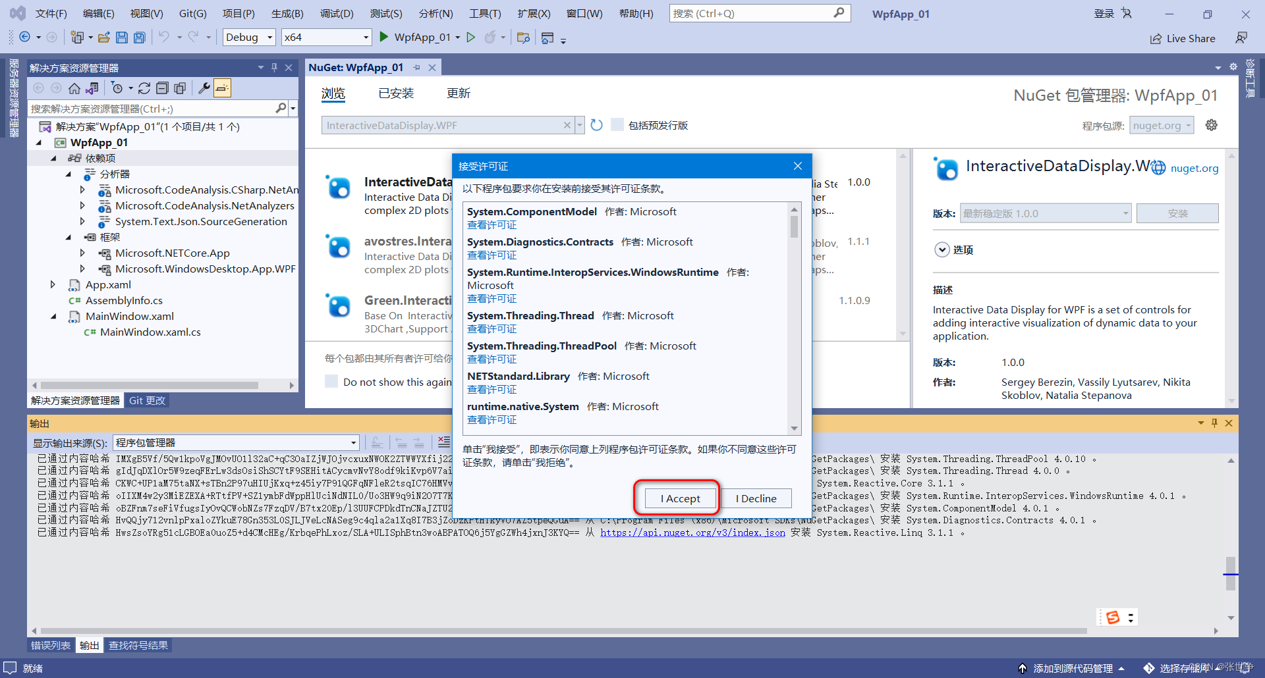
Task: Collapse the MainWindow.xaml tree node
Action: pyautogui.click(x=53, y=316)
